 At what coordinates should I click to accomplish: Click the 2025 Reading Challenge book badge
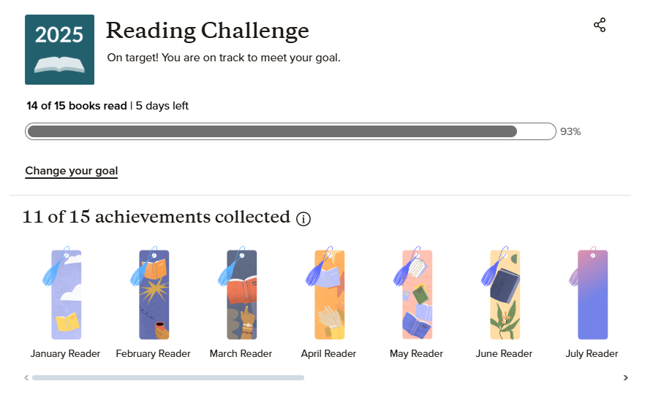[59, 50]
